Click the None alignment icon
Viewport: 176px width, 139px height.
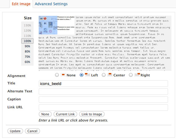tap(63, 75)
